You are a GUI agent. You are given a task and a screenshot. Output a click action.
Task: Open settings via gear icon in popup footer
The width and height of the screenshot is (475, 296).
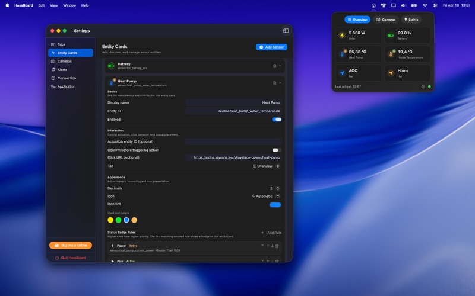pos(423,86)
